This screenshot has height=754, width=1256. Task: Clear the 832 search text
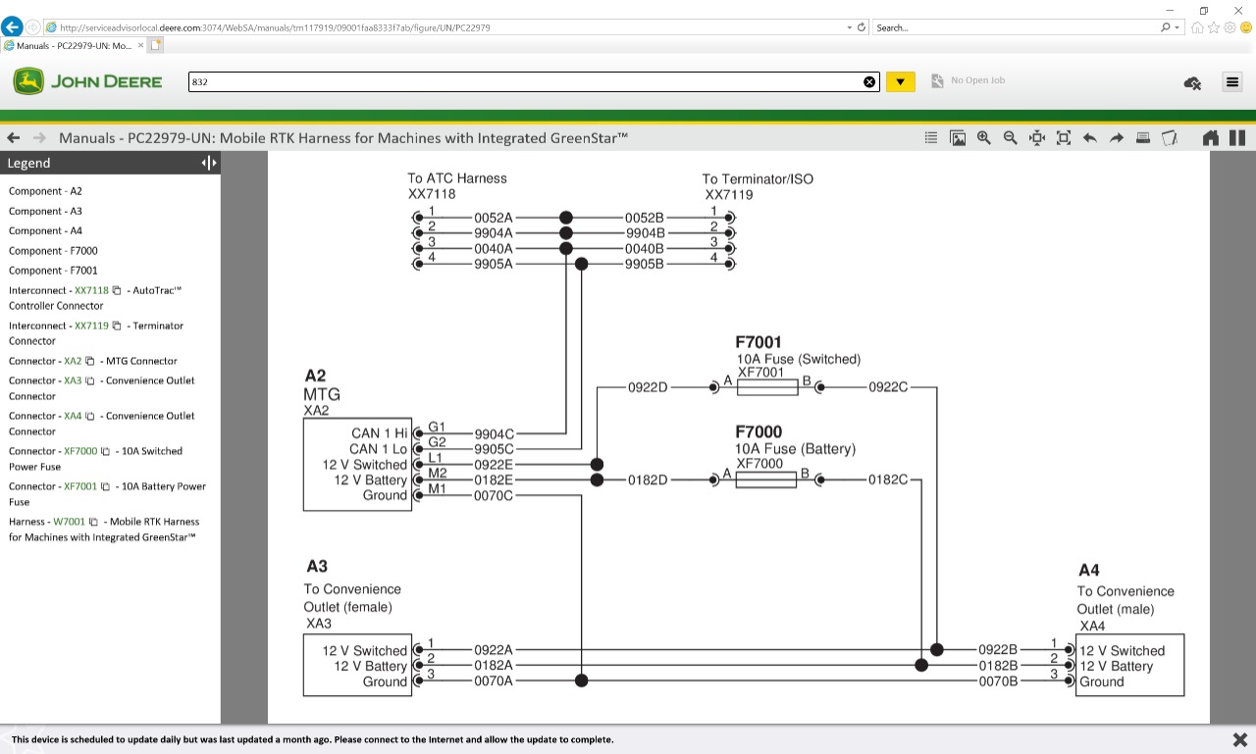tap(869, 81)
